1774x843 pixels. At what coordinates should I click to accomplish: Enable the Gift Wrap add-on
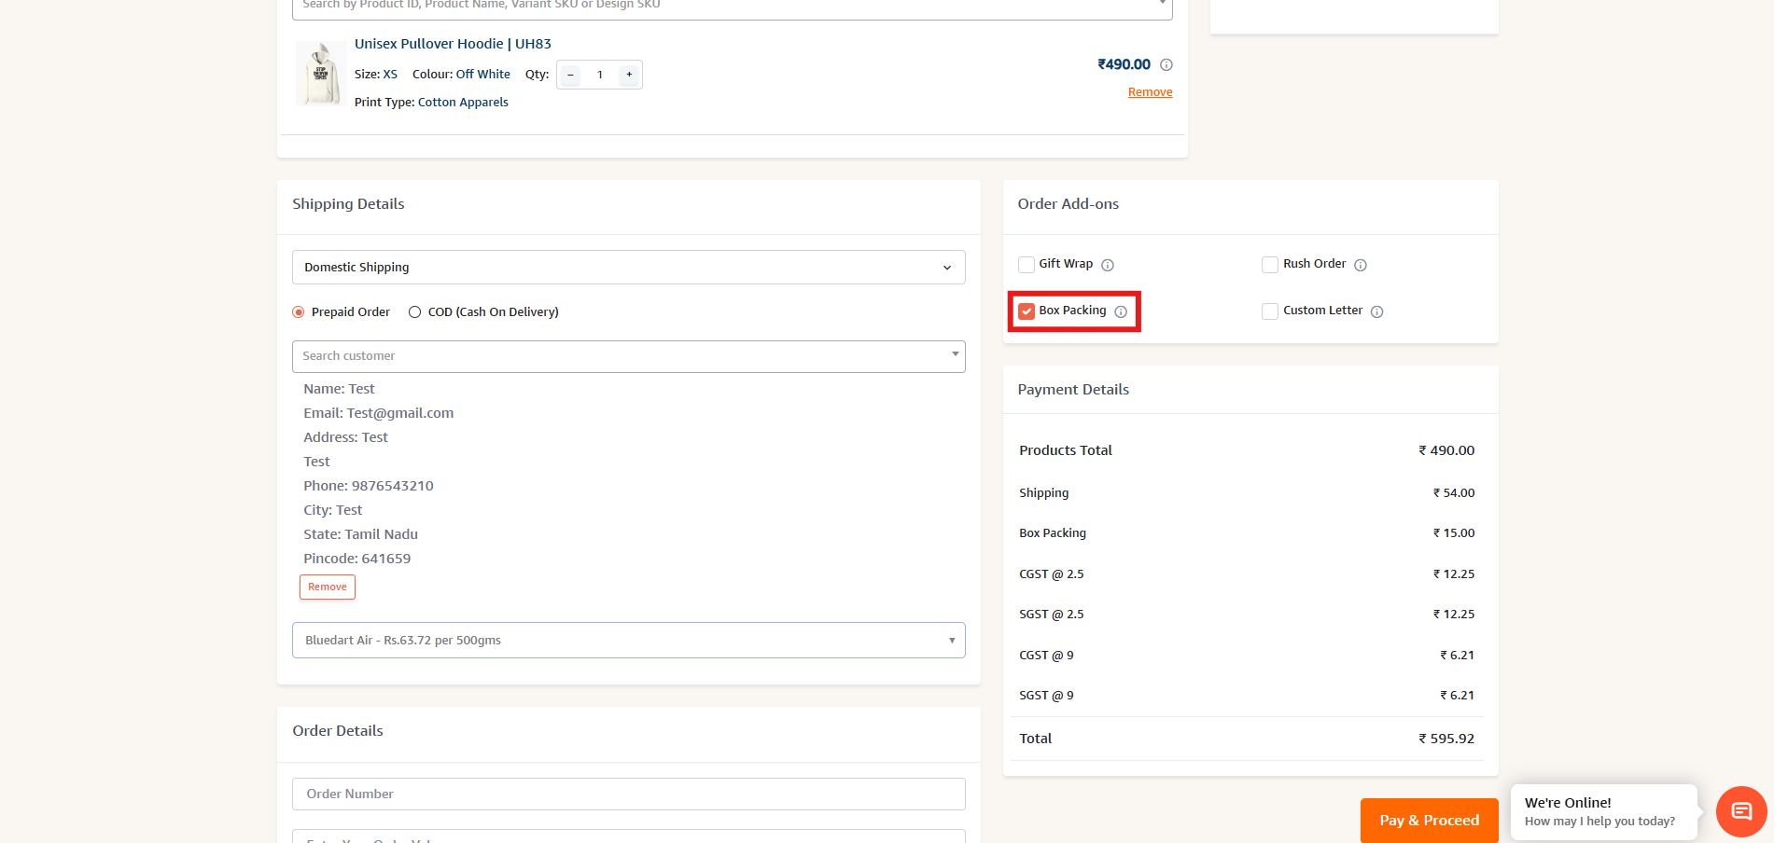coord(1027,265)
